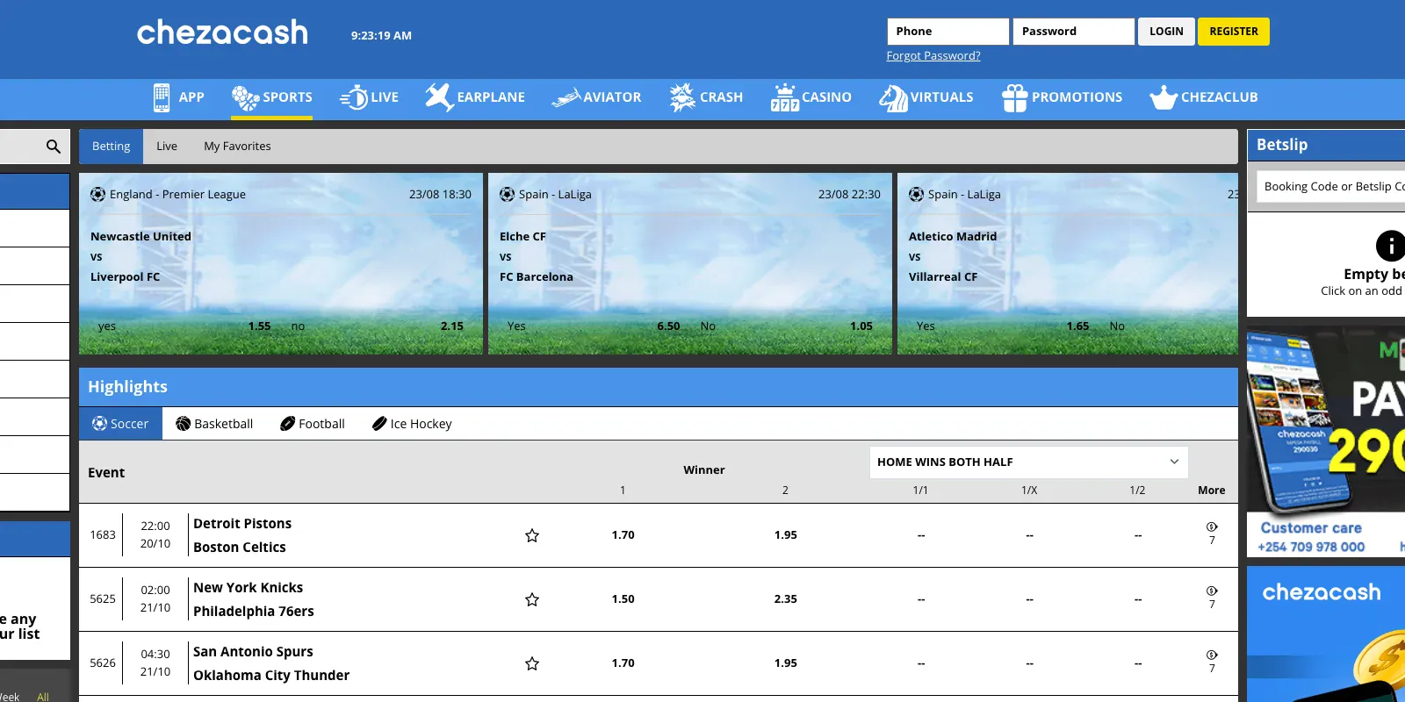Focus the Password input field
This screenshot has width=1405, height=702.
tap(1073, 32)
